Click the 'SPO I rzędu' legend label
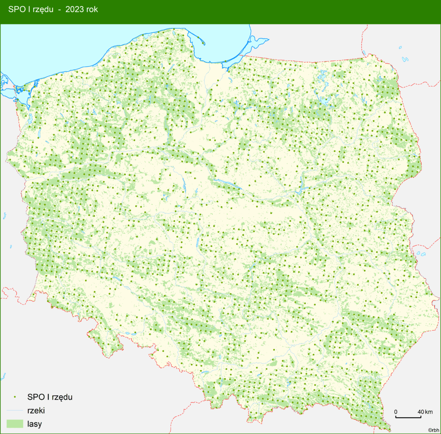 tap(50, 397)
